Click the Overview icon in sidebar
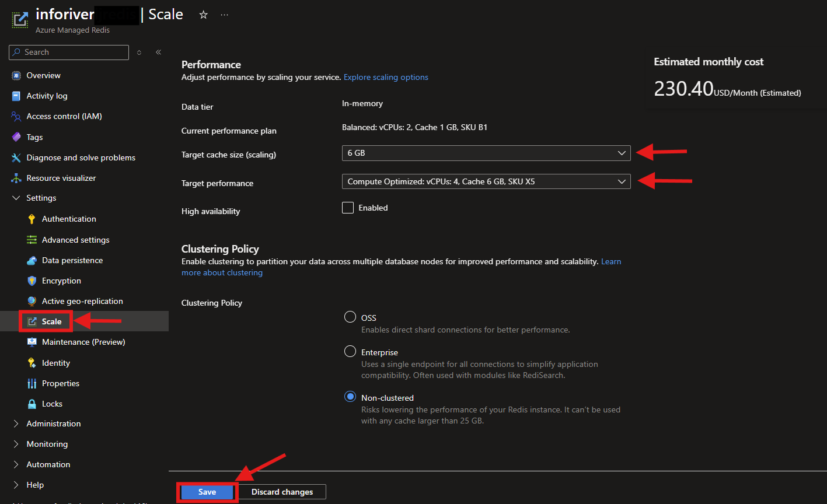The height and width of the screenshot is (504, 827). 16,75
